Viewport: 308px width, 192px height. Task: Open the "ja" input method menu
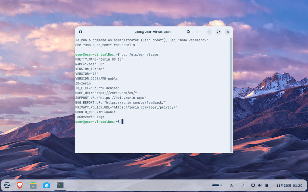point(243,185)
